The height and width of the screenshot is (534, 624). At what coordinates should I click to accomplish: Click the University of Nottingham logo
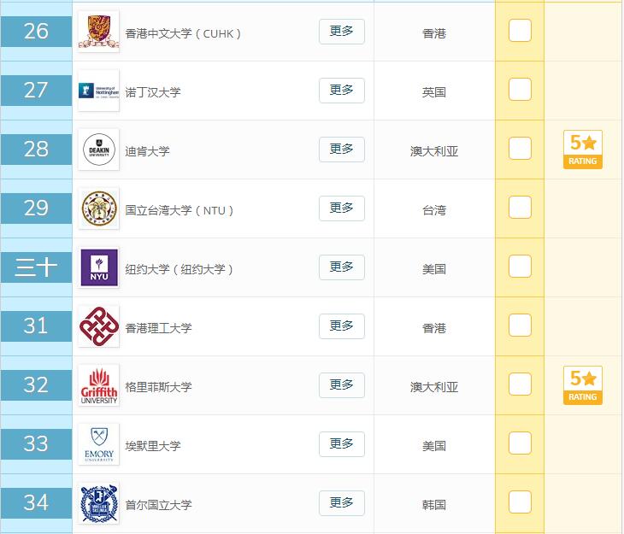tap(98, 91)
